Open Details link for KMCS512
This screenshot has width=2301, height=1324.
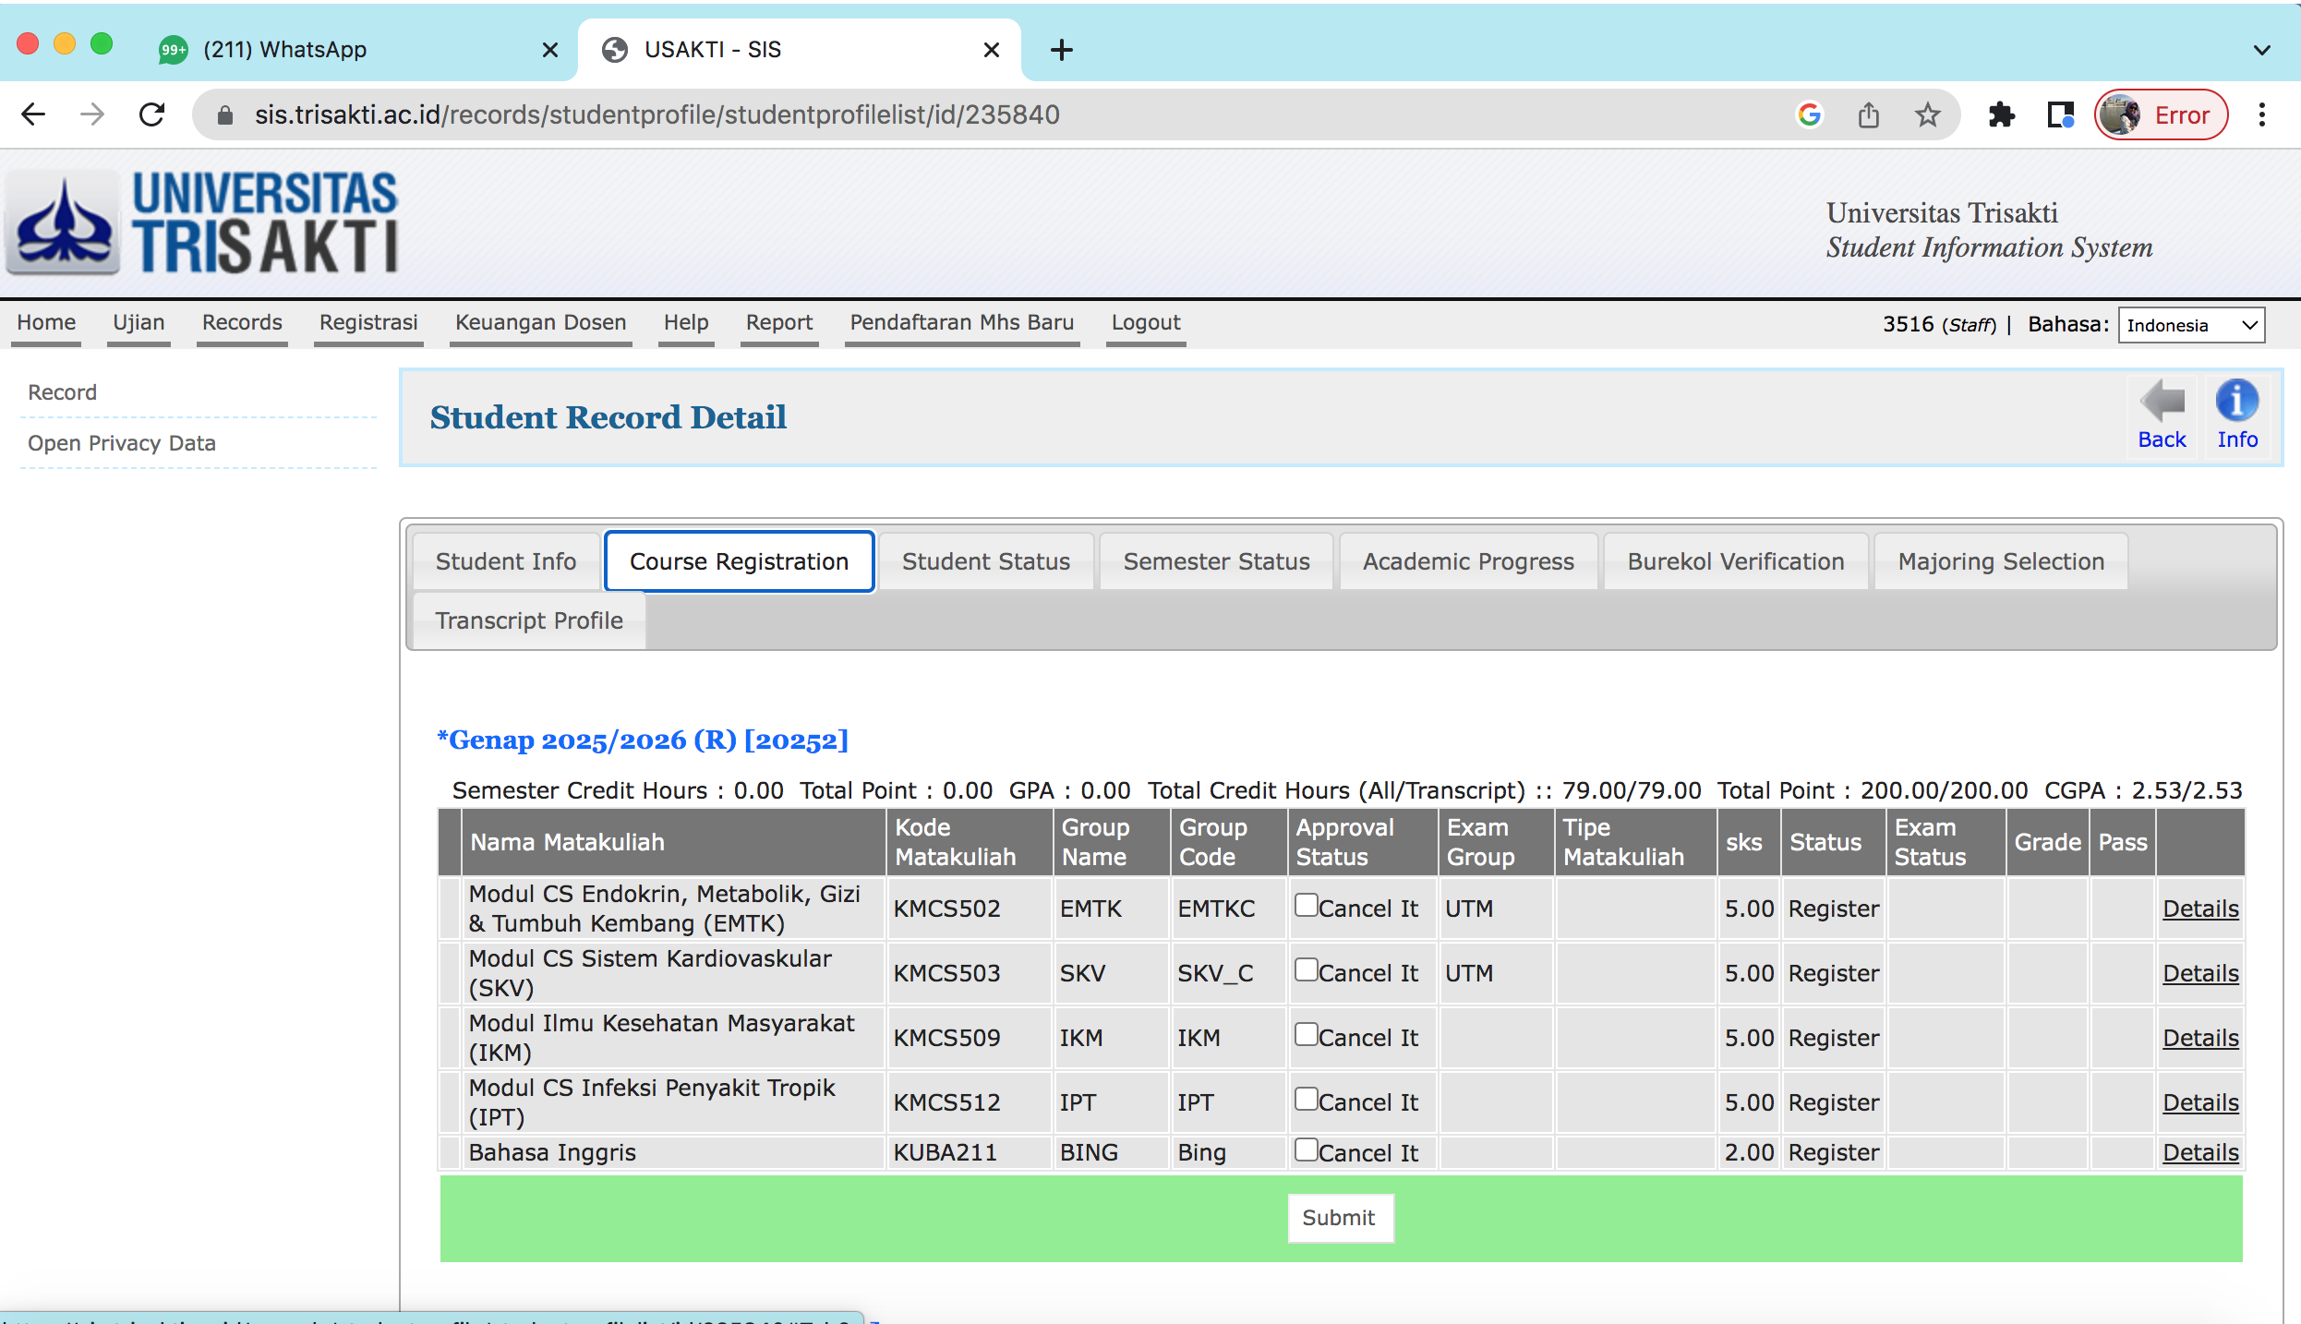2199,1102
